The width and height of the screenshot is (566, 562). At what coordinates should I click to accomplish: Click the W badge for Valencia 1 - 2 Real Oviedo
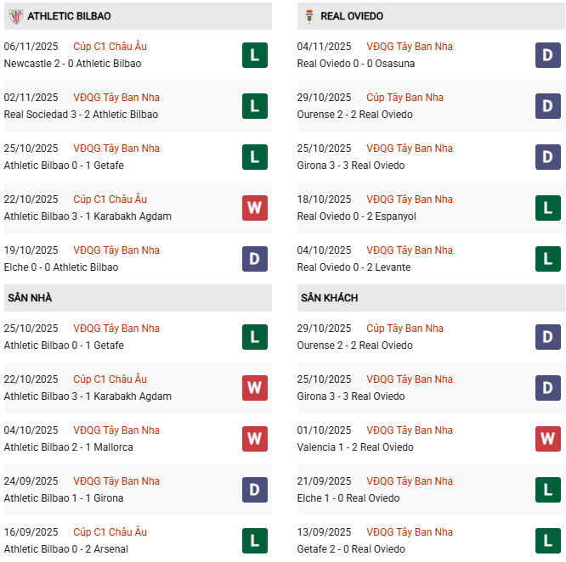click(x=547, y=439)
